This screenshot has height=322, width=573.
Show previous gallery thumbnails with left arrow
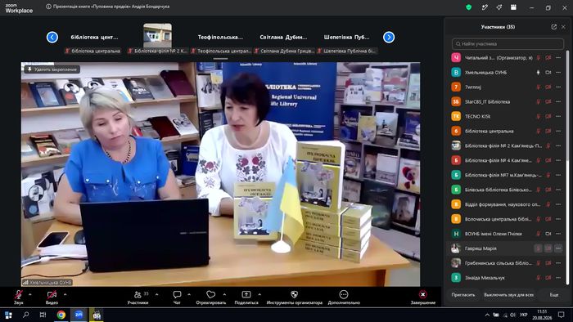coord(52,38)
